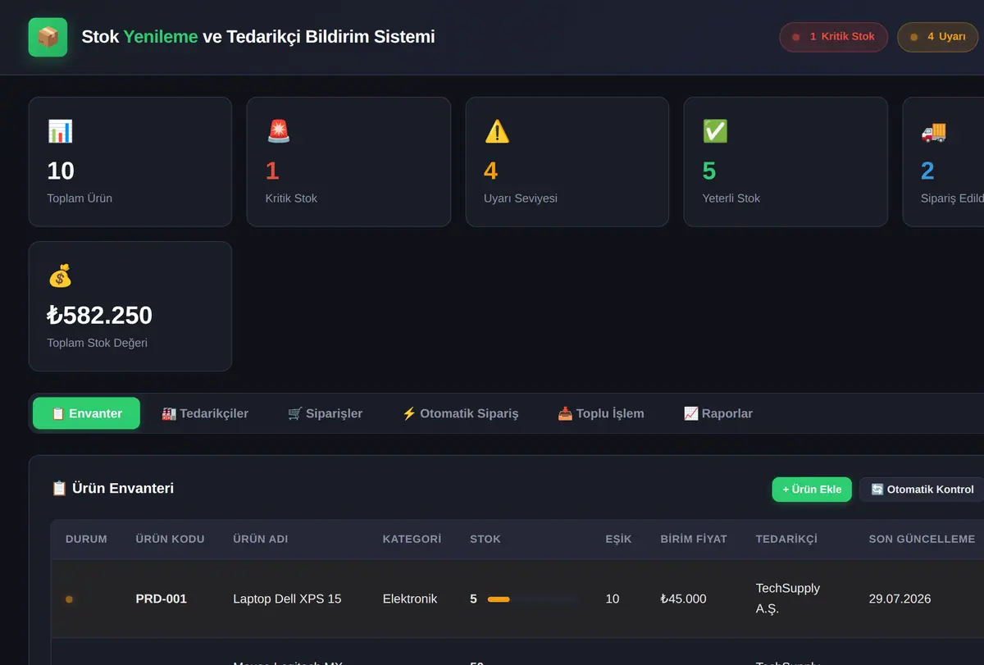The width and height of the screenshot is (984, 665).
Task: Switch to the Tedarikçiler tab
Action: (205, 413)
